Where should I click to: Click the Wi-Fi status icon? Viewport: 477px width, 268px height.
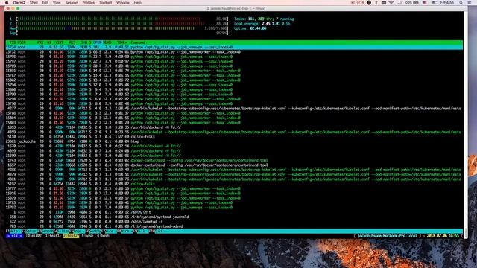391,3
